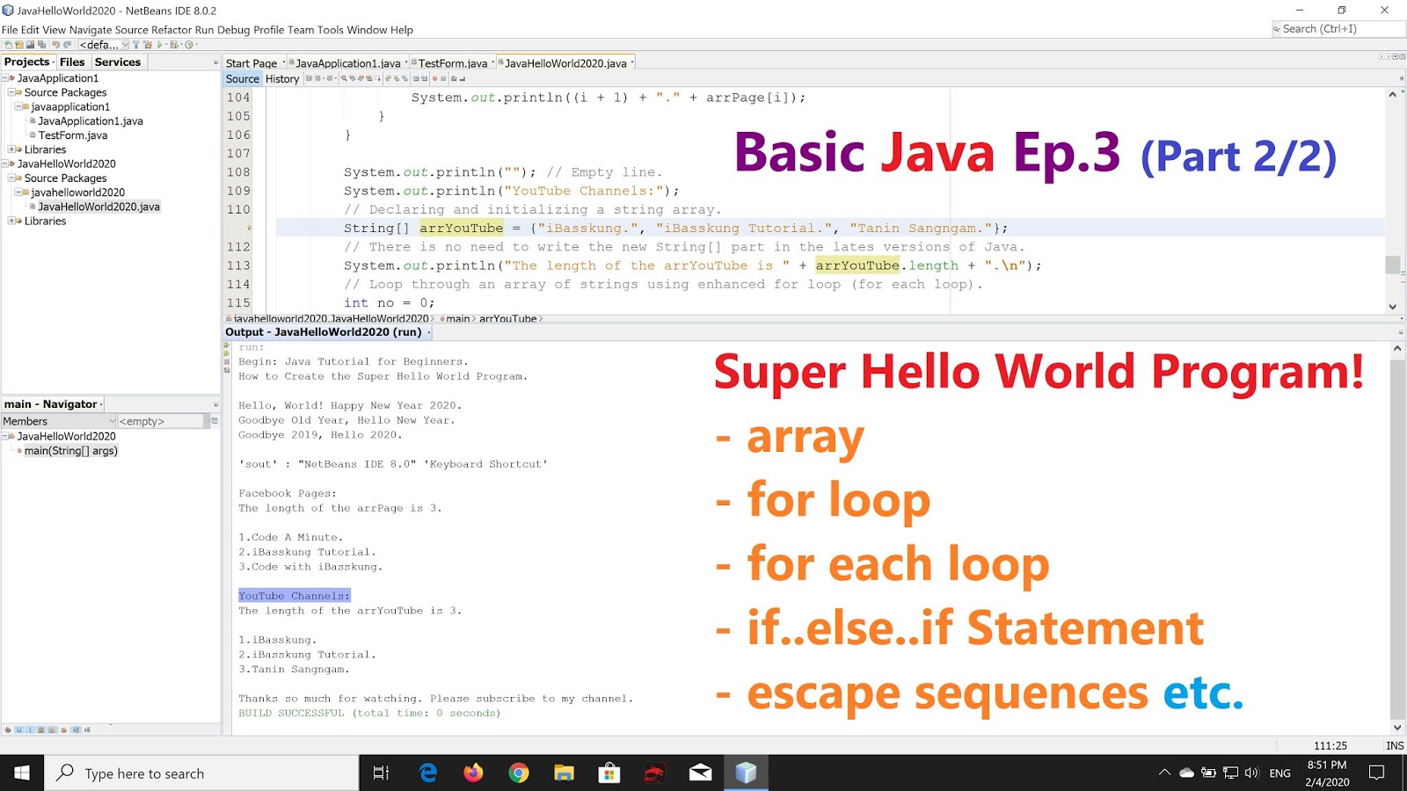
Task: Switch editor to History view
Action: click(282, 79)
